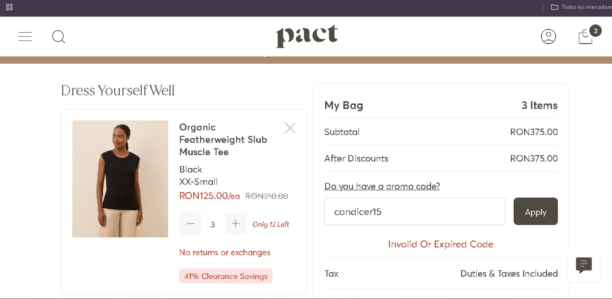Click the No returns or exchanges notice
This screenshot has height=299, width=612.
coord(224,252)
